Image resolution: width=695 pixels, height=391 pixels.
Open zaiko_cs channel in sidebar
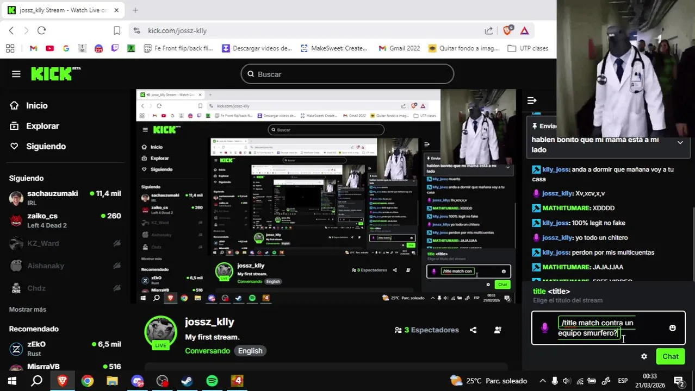pyautogui.click(x=65, y=220)
